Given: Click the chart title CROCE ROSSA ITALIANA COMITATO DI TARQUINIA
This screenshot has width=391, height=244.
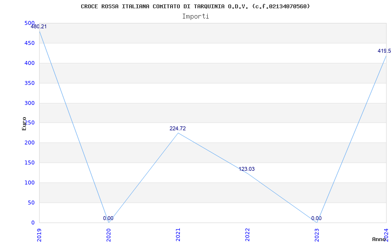Looking at the screenshot, I should point(195,6).
